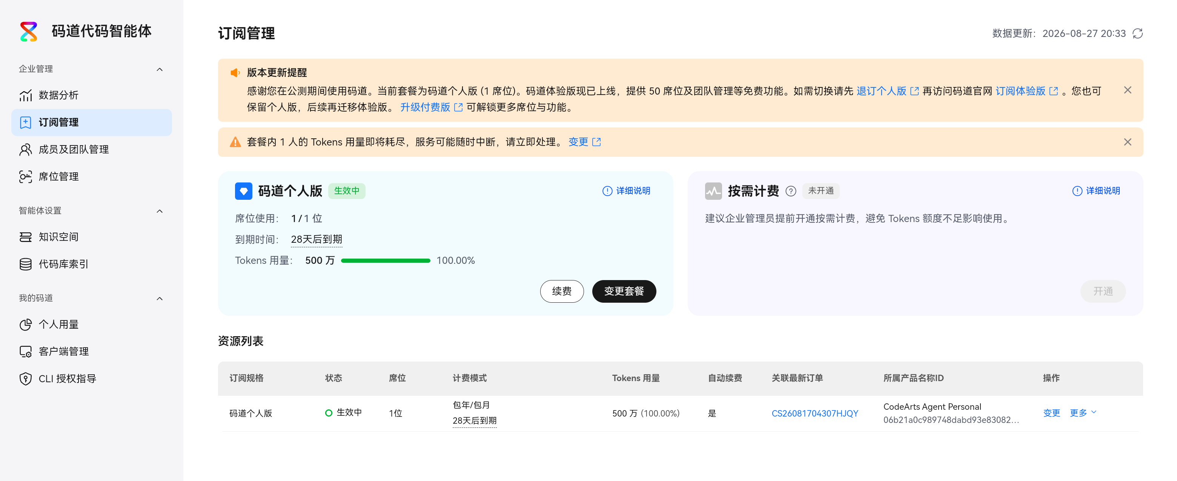This screenshot has height=481, width=1177.
Task: Open 详细说明 for 按需计费
Action: [x=1096, y=191]
